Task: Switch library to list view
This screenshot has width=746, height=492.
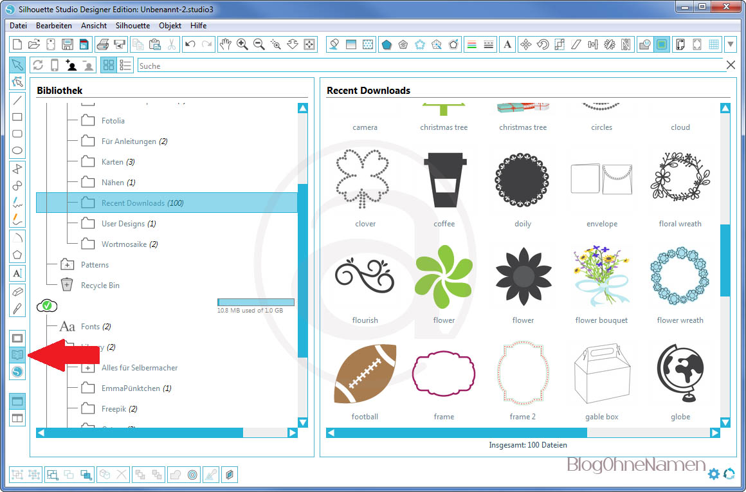Action: 125,66
